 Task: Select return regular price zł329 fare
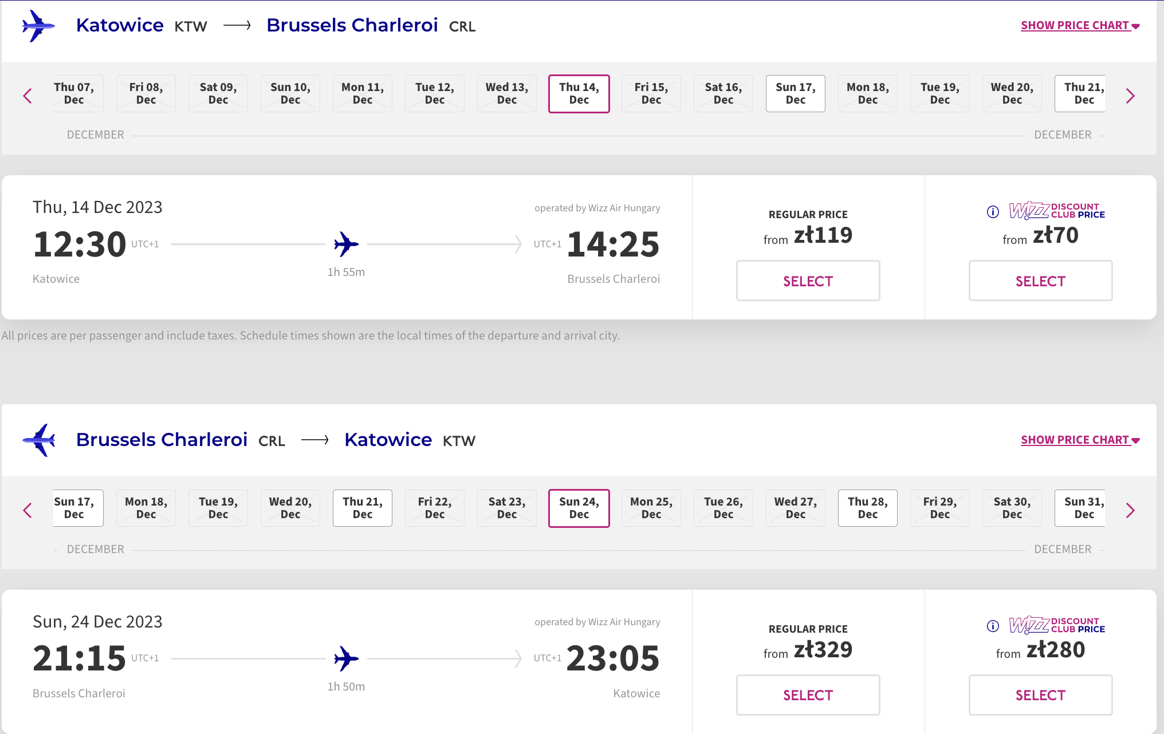[x=808, y=695]
